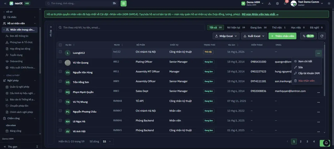
Task: Open the Xuất Excel dropdown
Action: (254, 36)
